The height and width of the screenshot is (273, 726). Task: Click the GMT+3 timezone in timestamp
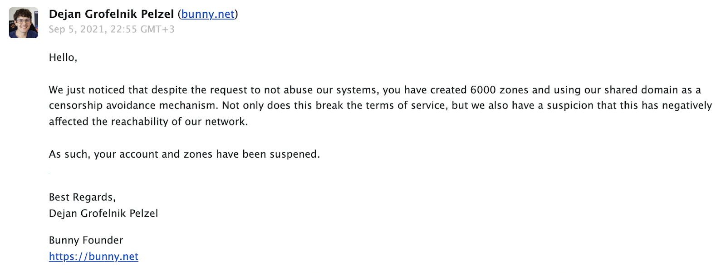(x=157, y=30)
